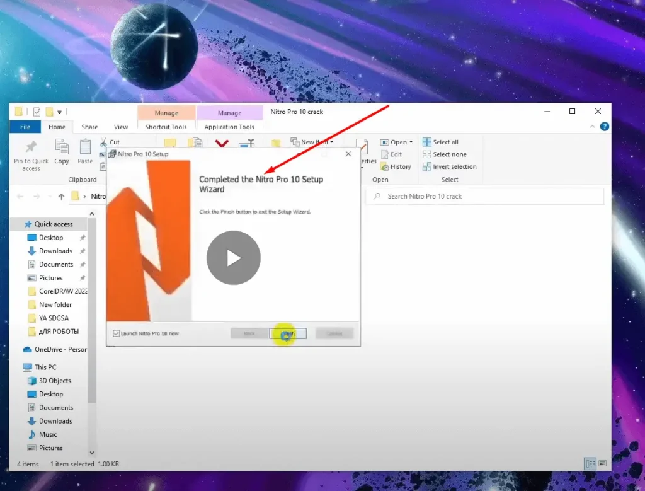Click the Help question mark icon
The height and width of the screenshot is (491, 645).
click(605, 127)
